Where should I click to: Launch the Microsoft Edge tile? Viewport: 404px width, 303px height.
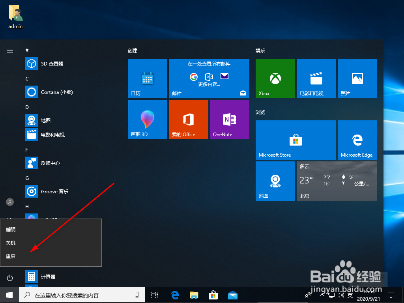[x=357, y=140]
